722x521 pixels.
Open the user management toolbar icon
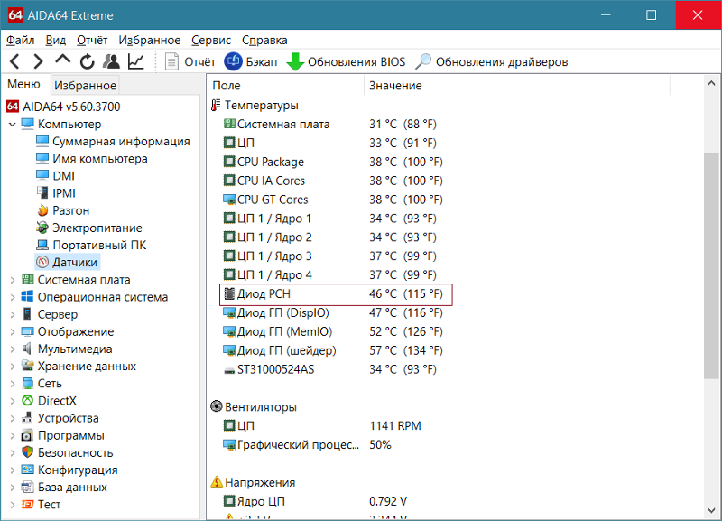[x=111, y=61]
